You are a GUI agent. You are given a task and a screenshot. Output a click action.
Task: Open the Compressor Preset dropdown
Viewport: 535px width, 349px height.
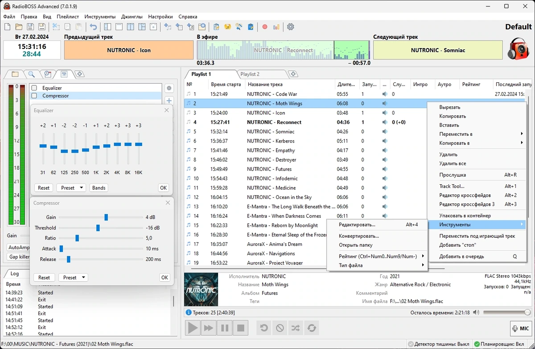click(x=73, y=277)
